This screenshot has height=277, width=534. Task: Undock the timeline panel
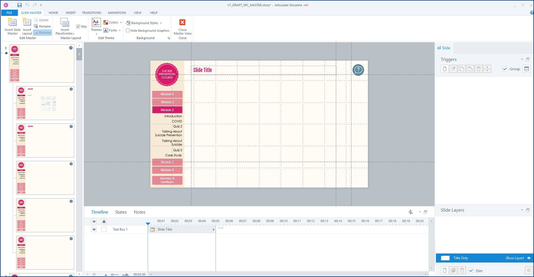click(x=425, y=212)
